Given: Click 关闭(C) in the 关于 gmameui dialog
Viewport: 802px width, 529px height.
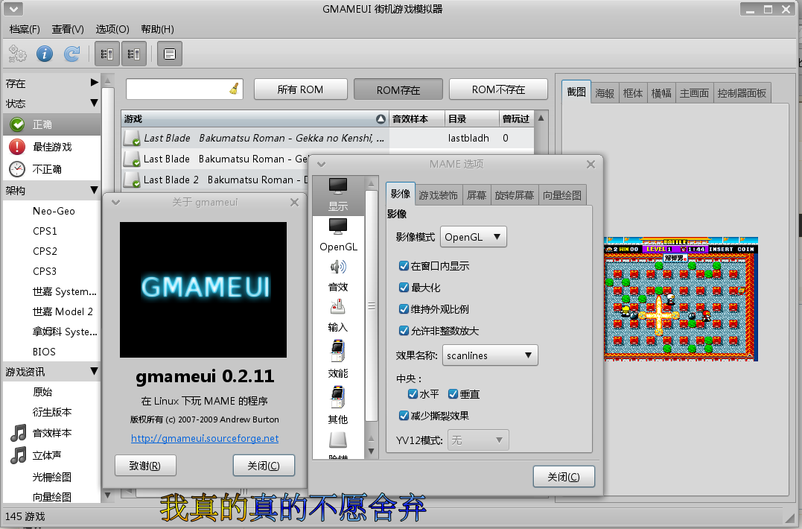Looking at the screenshot, I should 264,466.
